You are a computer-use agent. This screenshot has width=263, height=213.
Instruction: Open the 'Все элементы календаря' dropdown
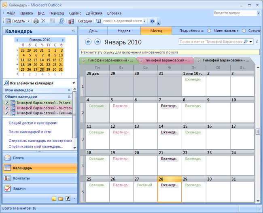coord(74,83)
